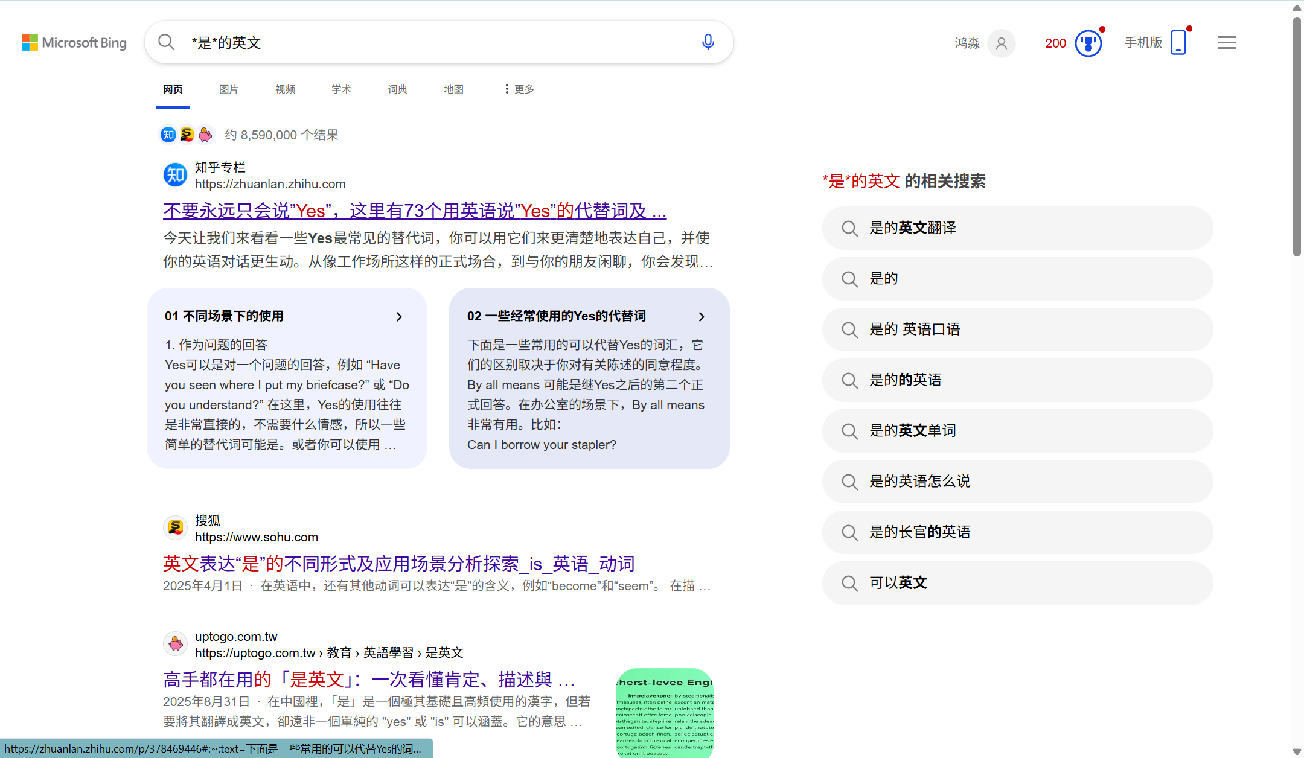Screen dimensions: 1304x758
Task: Click the mobile phone icon next to 手机版
Action: pos(1178,43)
